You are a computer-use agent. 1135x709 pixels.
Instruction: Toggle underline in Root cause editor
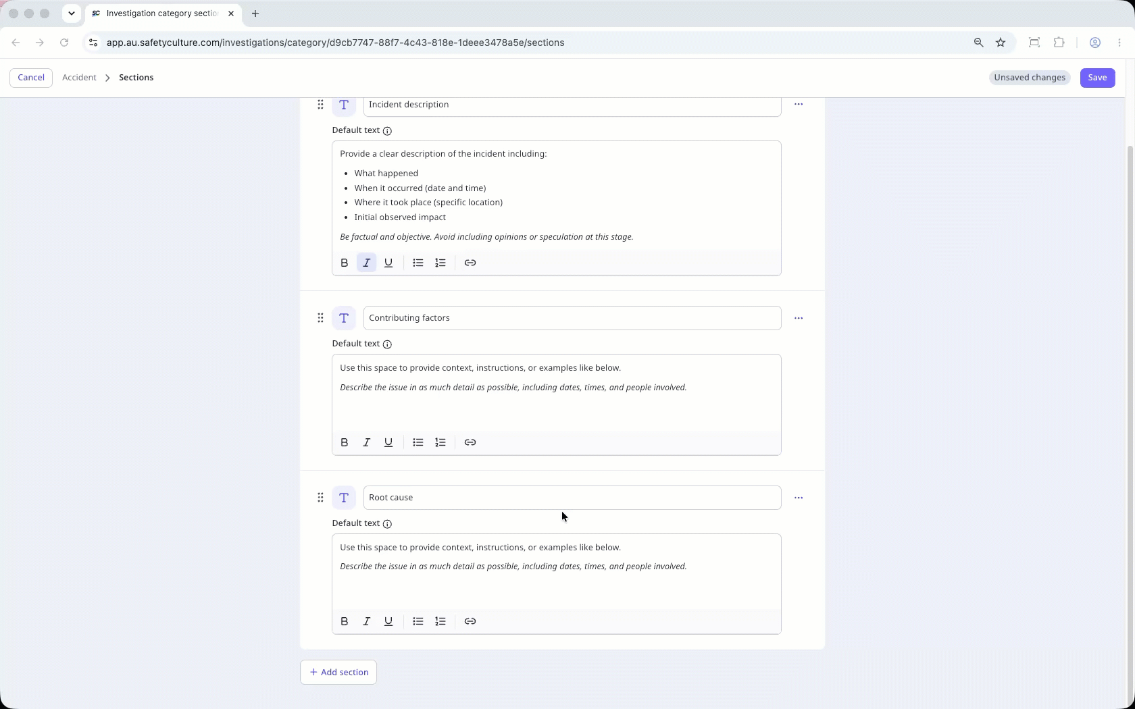pyautogui.click(x=388, y=621)
